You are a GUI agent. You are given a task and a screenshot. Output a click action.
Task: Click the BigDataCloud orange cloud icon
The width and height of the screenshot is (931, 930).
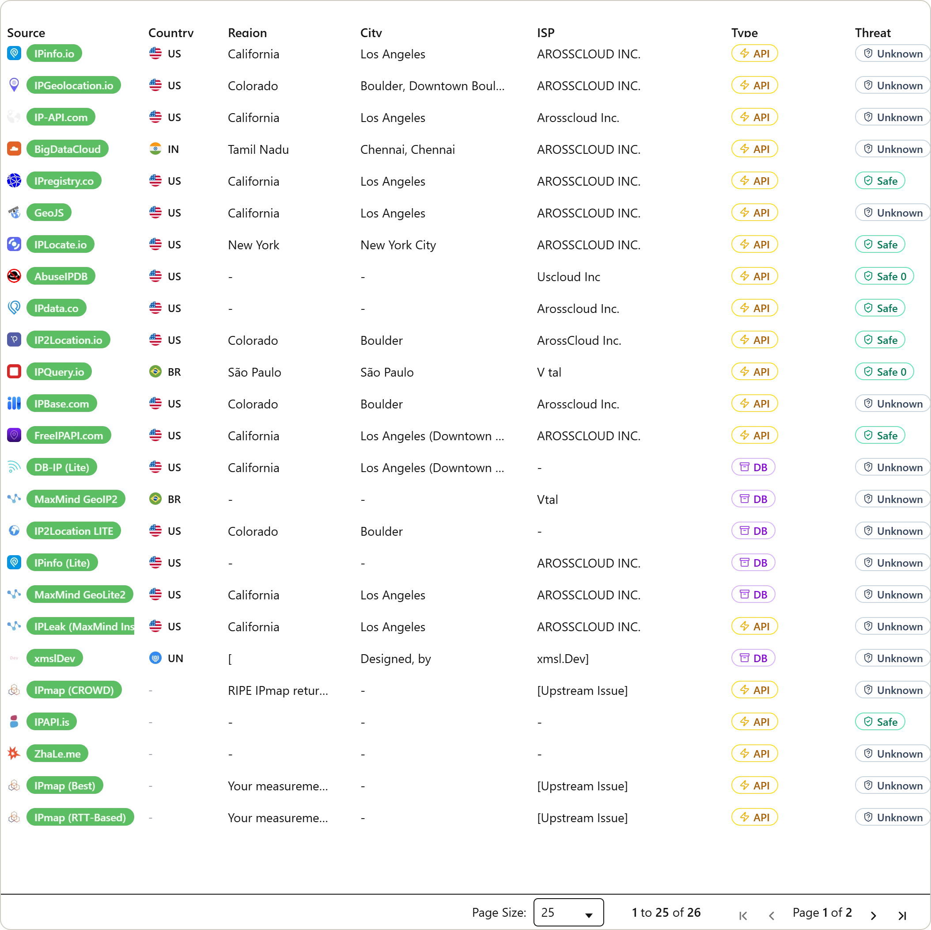[x=14, y=149]
